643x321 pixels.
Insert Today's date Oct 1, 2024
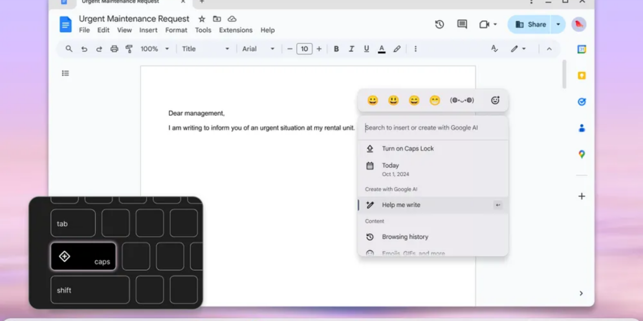pos(433,169)
